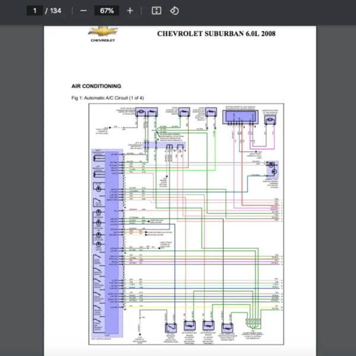Click the fit to page icon
This screenshot has height=356, width=356.
(156, 11)
